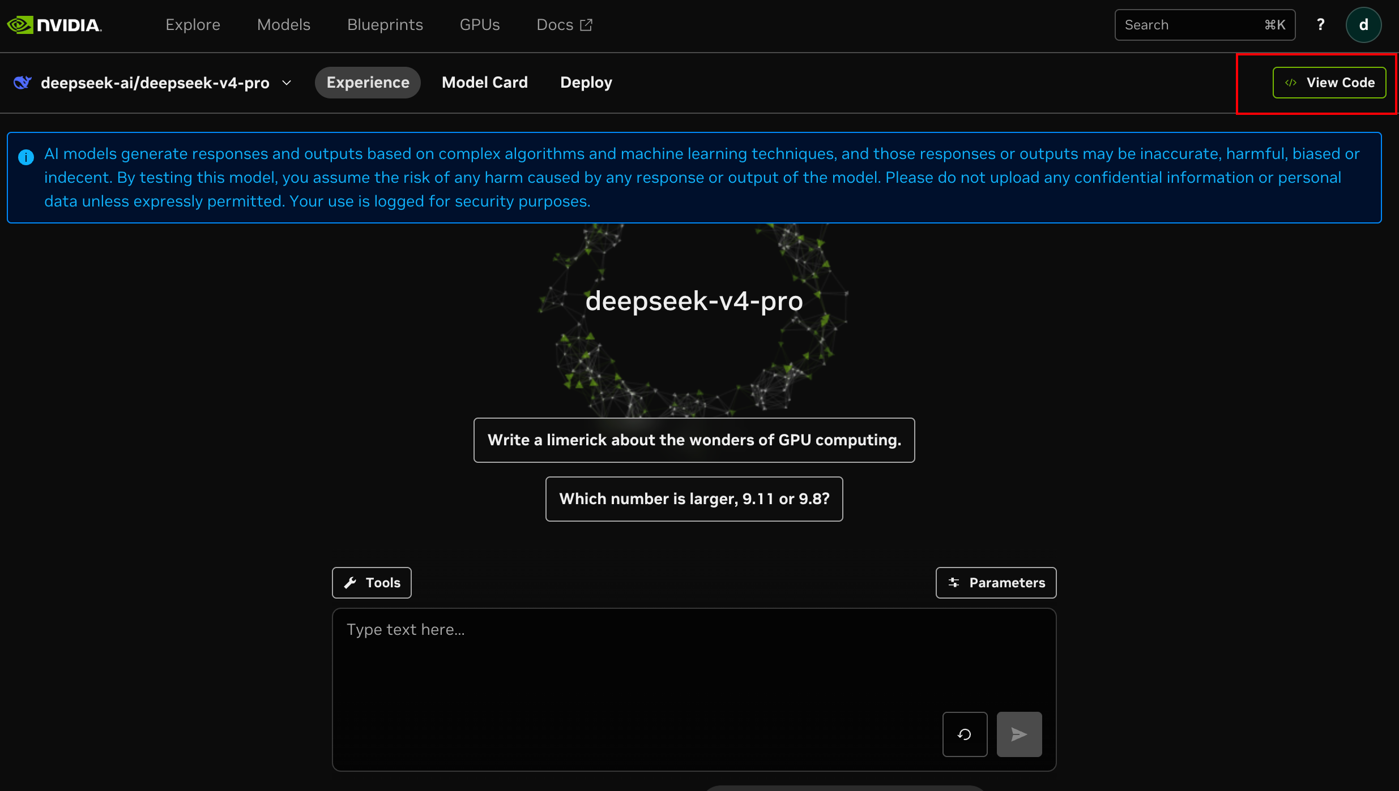Click the NVIDIA logo
This screenshot has width=1399, height=791.
54,25
